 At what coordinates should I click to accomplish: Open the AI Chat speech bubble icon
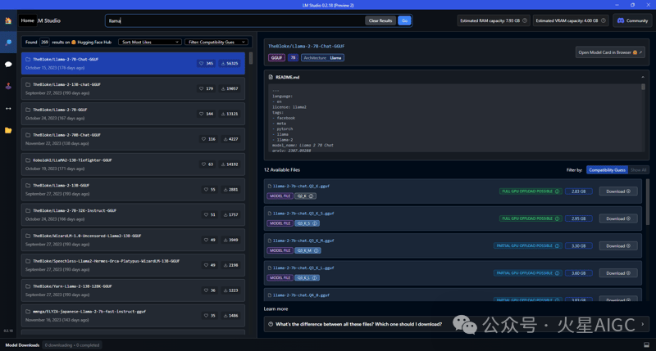(x=8, y=65)
